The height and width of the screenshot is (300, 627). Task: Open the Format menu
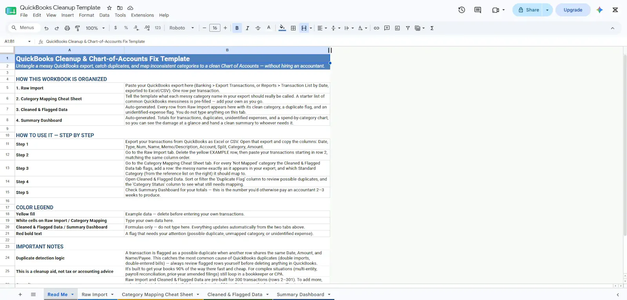pos(87,15)
